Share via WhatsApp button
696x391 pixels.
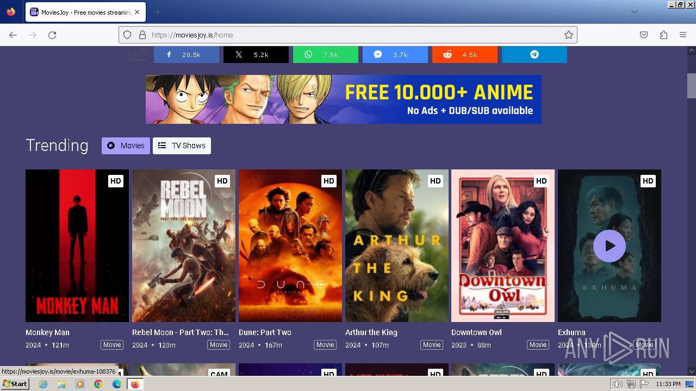click(x=325, y=54)
